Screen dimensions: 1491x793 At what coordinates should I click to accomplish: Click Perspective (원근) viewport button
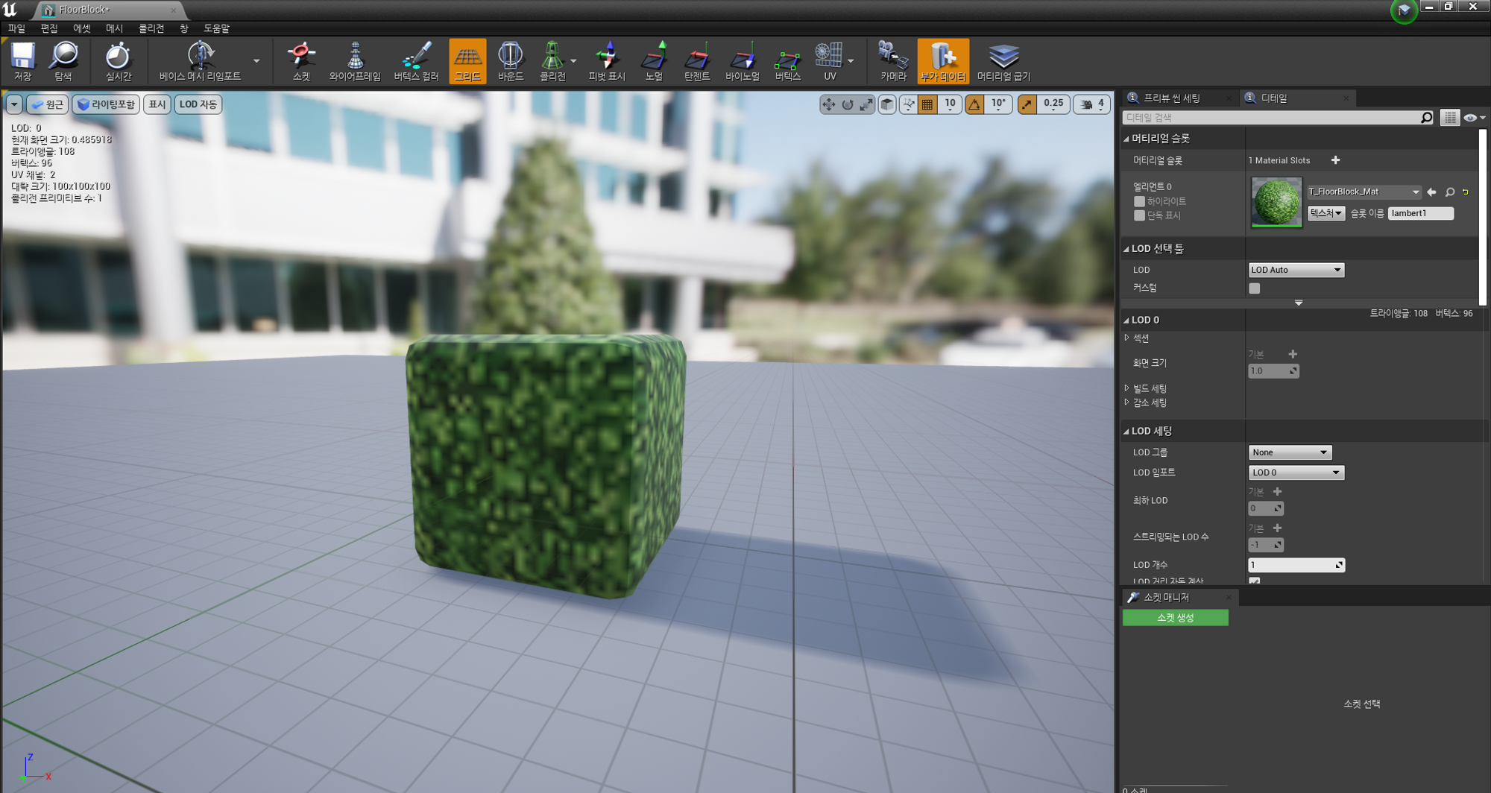tap(47, 104)
